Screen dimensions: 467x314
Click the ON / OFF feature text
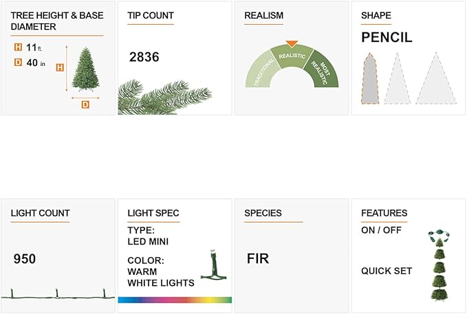click(x=381, y=230)
